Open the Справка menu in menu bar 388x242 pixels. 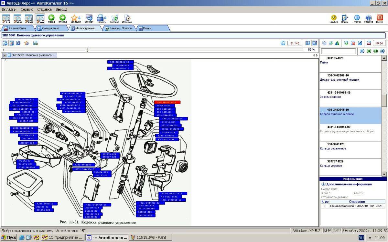pyautogui.click(x=44, y=10)
